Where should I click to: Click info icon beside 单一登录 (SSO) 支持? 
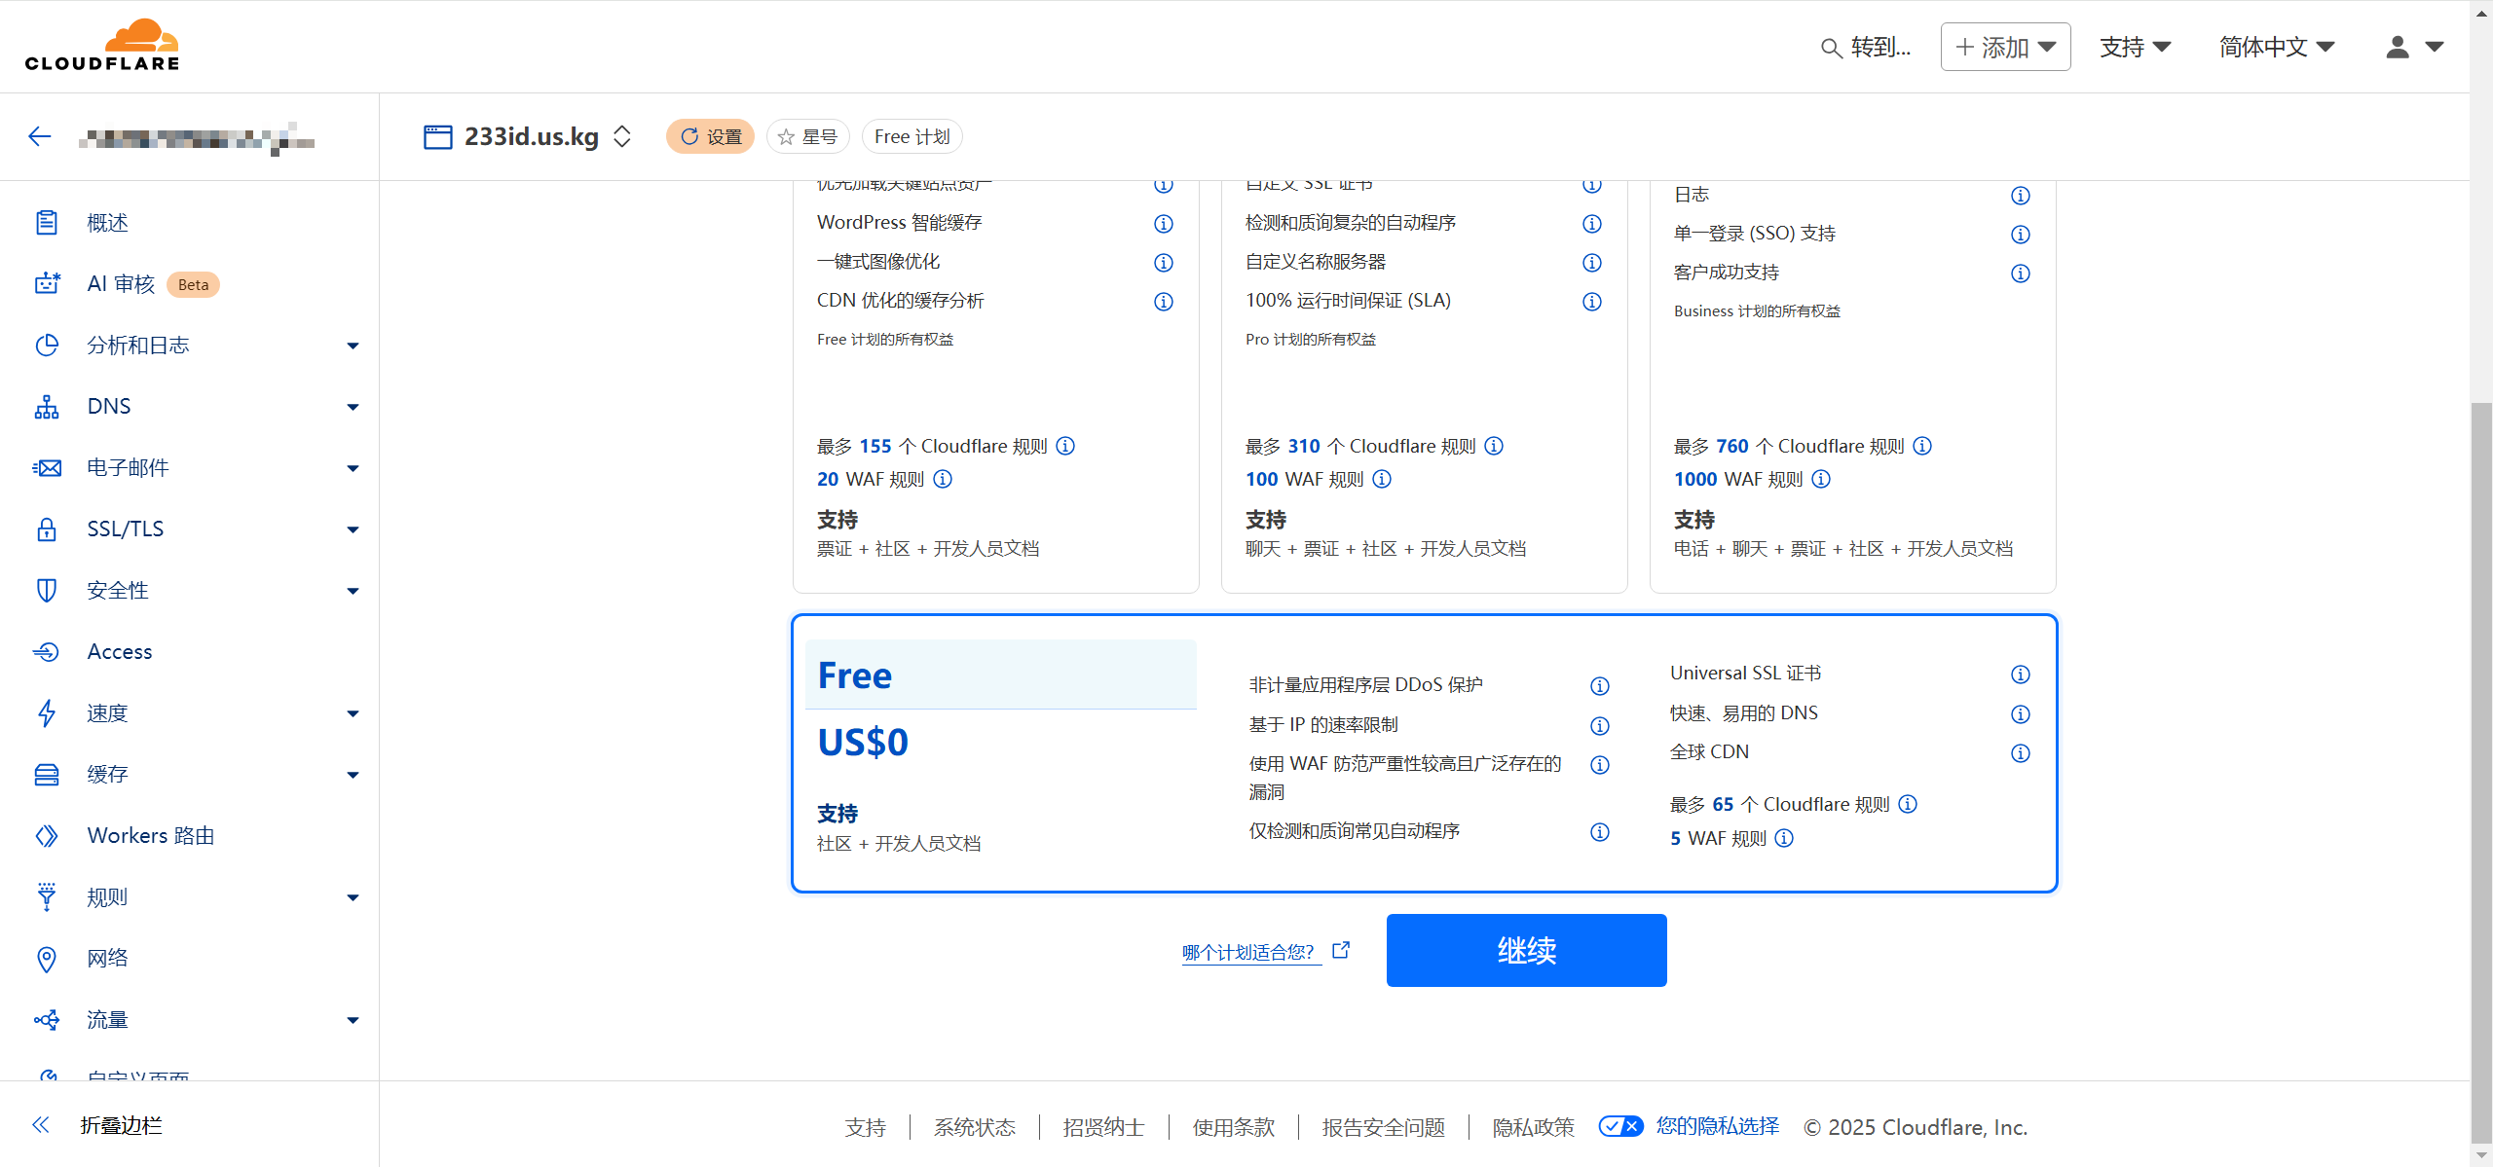2021,235
